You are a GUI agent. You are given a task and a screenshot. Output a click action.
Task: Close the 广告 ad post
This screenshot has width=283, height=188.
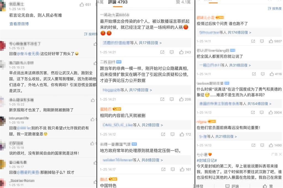[280, 154]
